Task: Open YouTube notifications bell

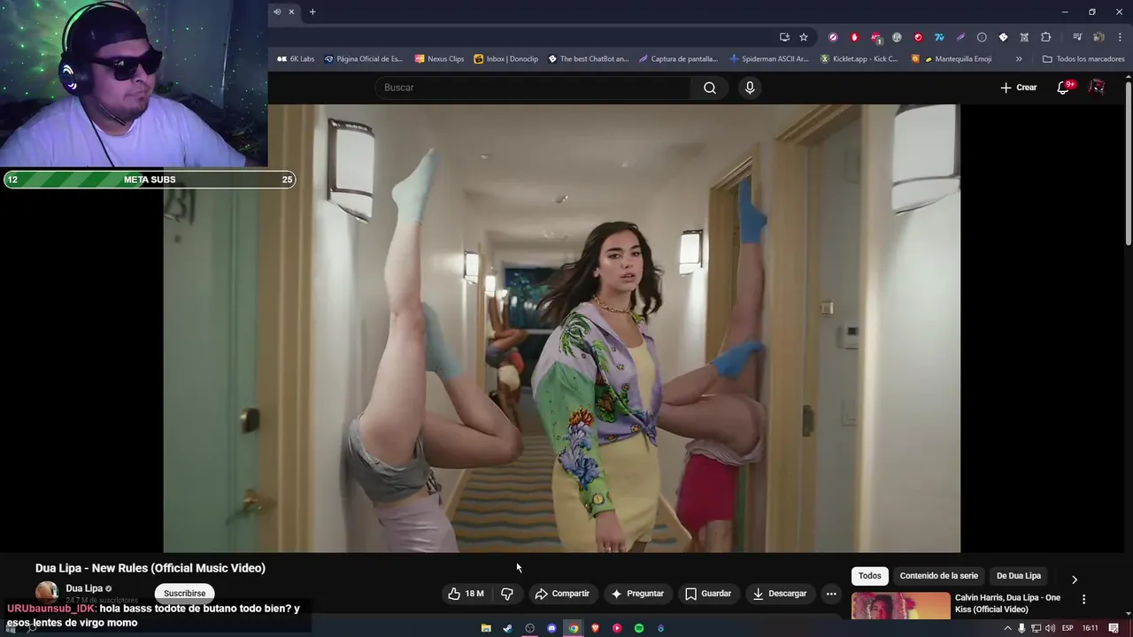Action: click(1064, 88)
